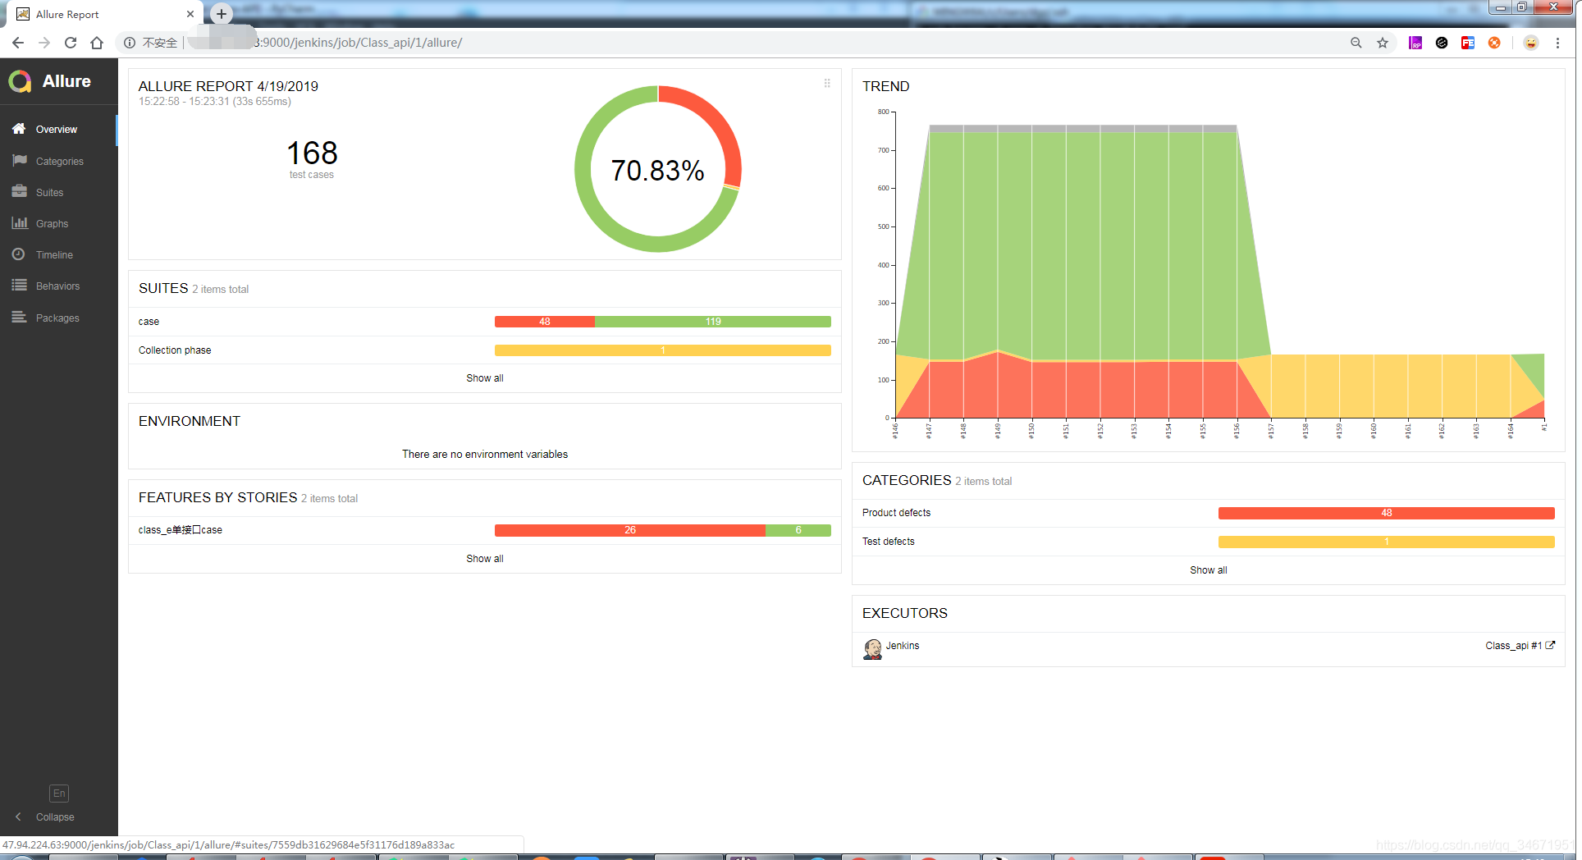Image resolution: width=1582 pixels, height=860 pixels.
Task: Click Show all under Suites
Action: (485, 378)
